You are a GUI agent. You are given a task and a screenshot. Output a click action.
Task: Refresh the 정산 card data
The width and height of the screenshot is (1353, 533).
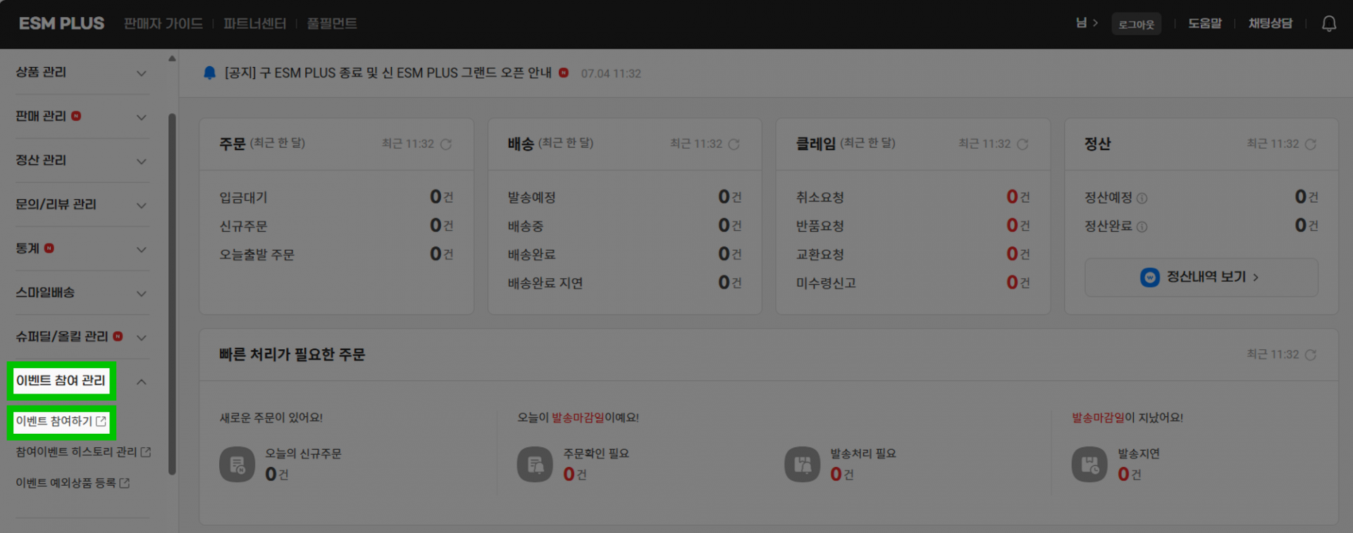pyautogui.click(x=1311, y=144)
